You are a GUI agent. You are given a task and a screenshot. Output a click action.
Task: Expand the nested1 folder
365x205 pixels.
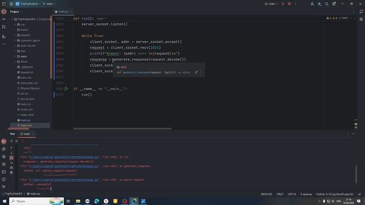15,35
